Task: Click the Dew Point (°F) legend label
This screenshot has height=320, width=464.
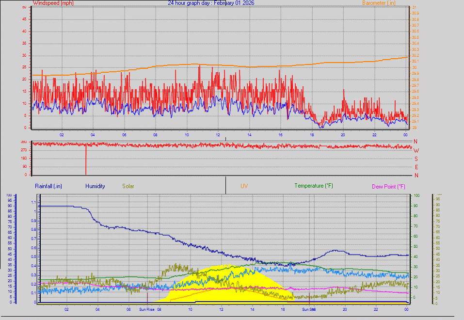Action: (387, 186)
